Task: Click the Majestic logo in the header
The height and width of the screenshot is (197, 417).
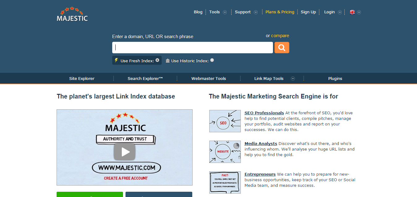Action: 72,14
